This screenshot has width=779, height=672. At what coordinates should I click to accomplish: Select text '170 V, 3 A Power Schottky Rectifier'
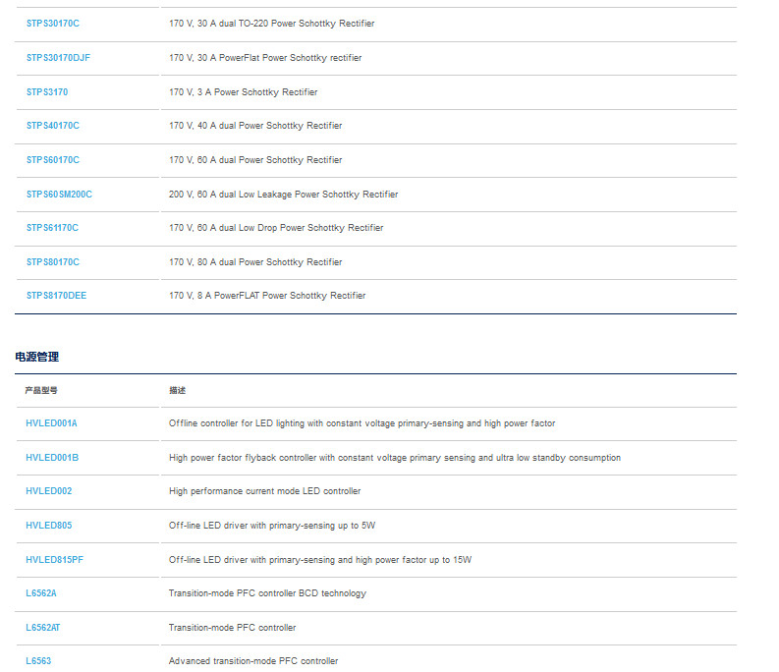coord(243,92)
